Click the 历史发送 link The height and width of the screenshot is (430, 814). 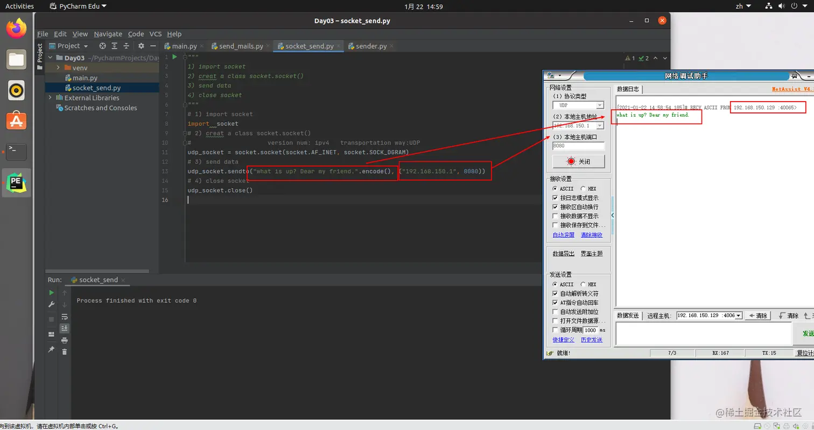pos(592,340)
